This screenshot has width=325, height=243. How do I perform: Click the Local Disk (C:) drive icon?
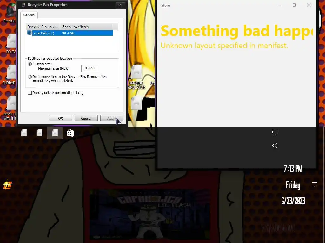tap(30, 33)
